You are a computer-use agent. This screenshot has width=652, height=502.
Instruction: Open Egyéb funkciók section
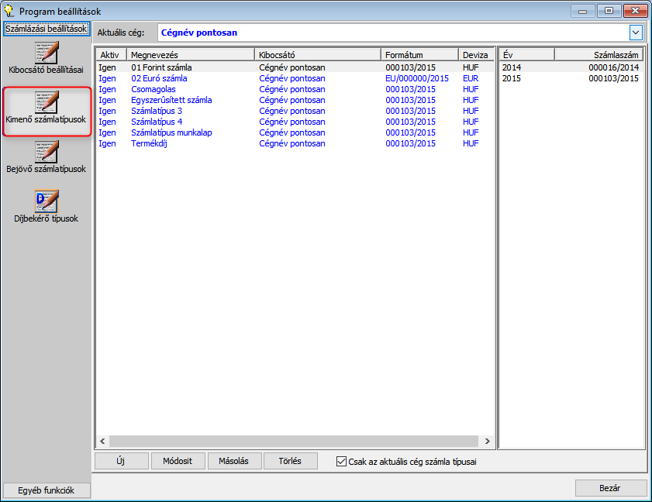coord(47,490)
